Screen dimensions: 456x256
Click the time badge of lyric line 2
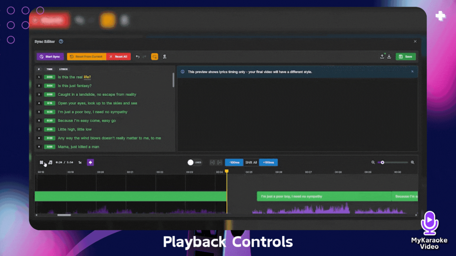[49, 86]
